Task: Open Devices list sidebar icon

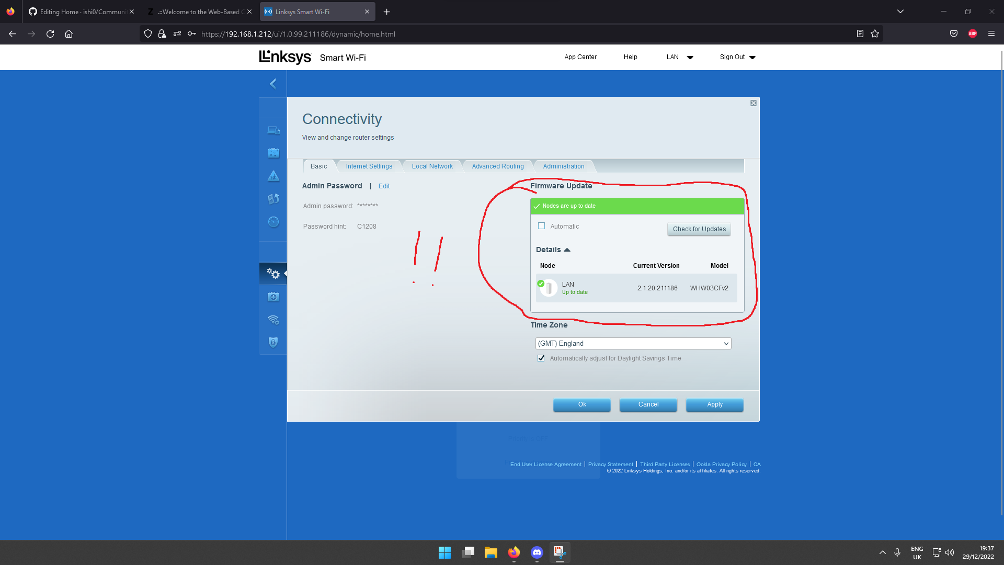Action: [x=273, y=130]
